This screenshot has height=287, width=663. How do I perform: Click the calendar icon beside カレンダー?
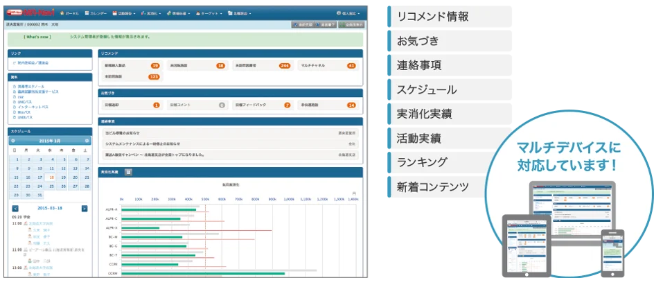coord(87,14)
